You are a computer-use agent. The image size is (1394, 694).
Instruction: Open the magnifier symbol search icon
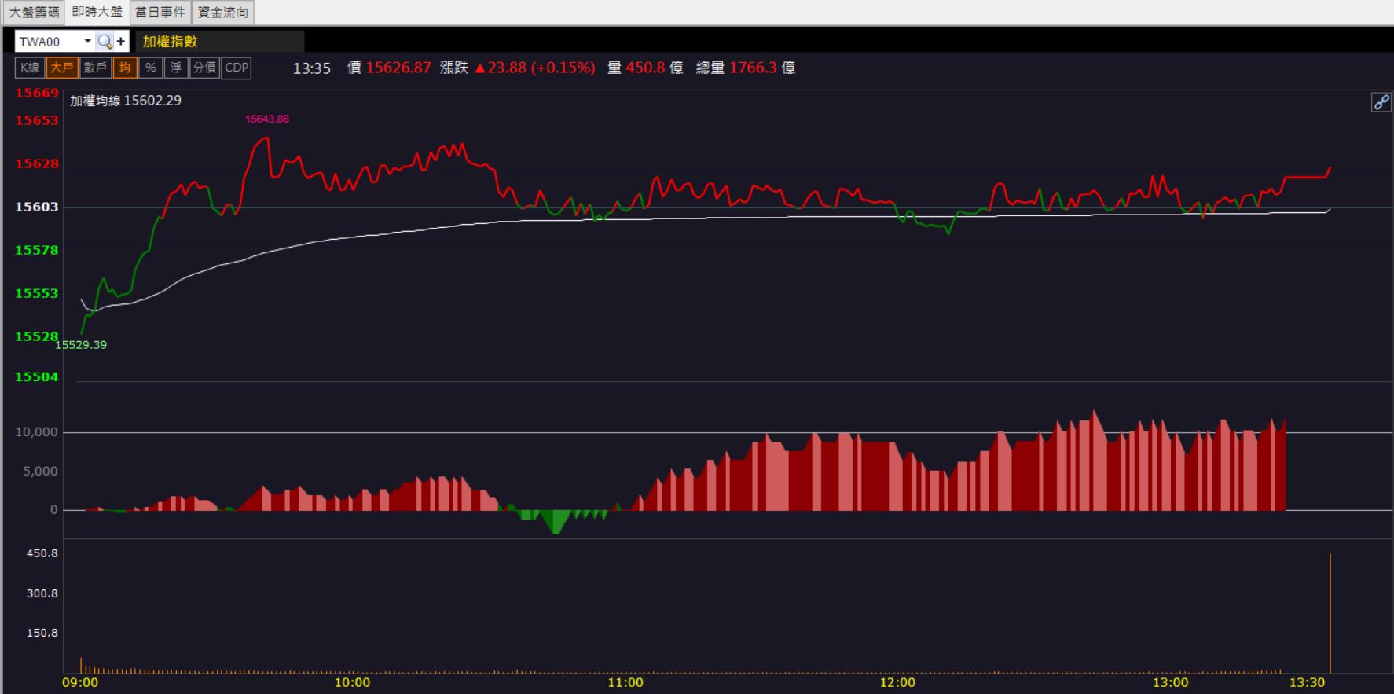(105, 42)
